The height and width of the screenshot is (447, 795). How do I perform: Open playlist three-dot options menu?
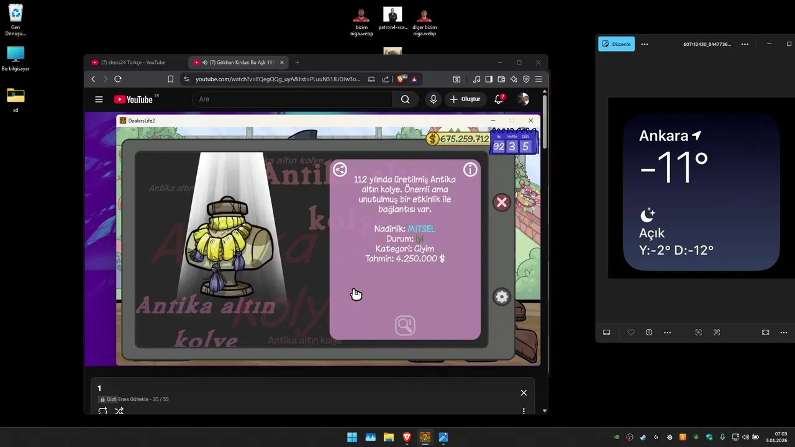click(524, 410)
